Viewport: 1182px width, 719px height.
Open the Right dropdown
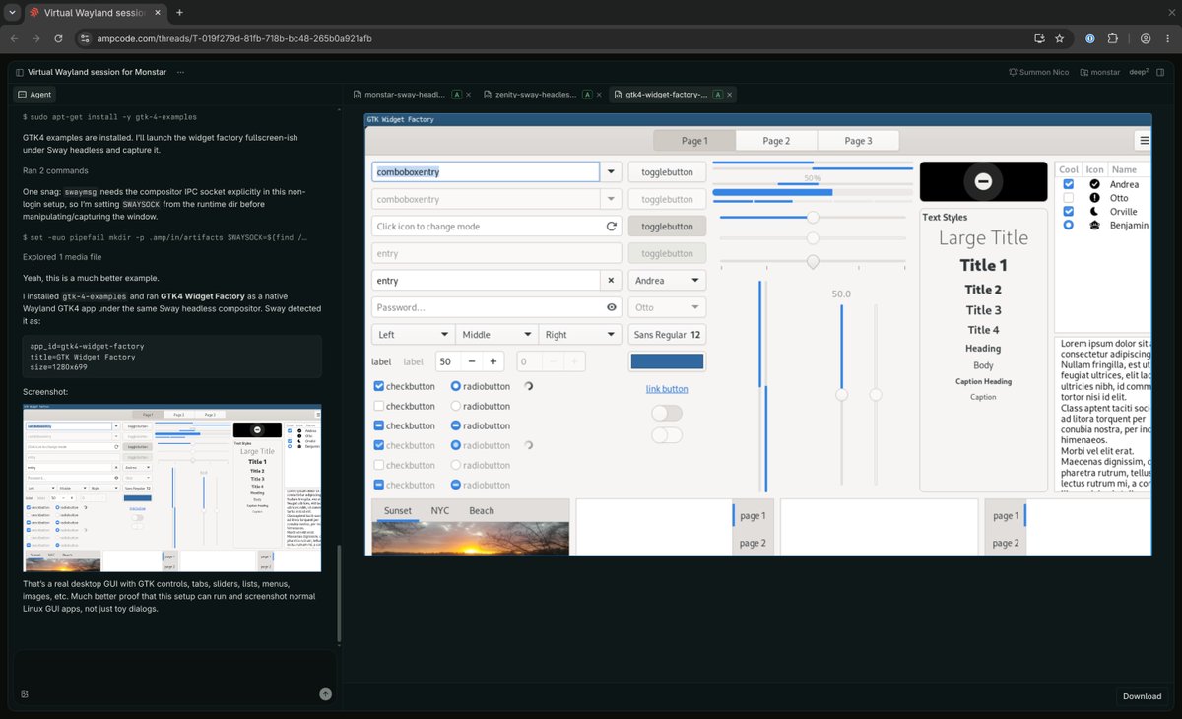pyautogui.click(x=579, y=335)
